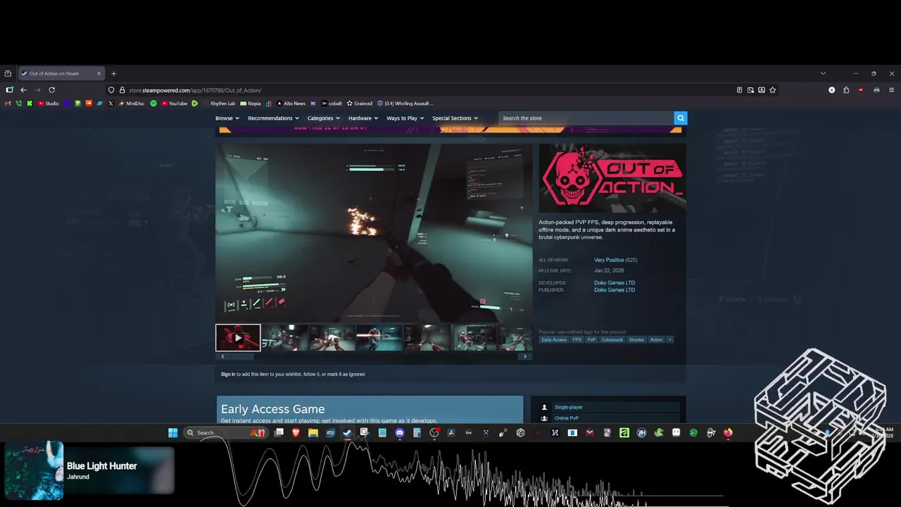Screen dimensions: 901x507
Task: Click the site security shield icon
Action: pos(111,90)
